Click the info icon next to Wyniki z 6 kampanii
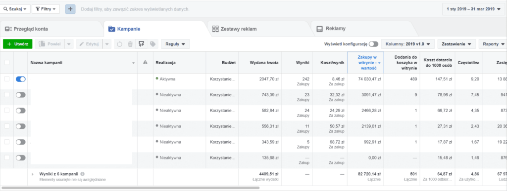 point(83,174)
